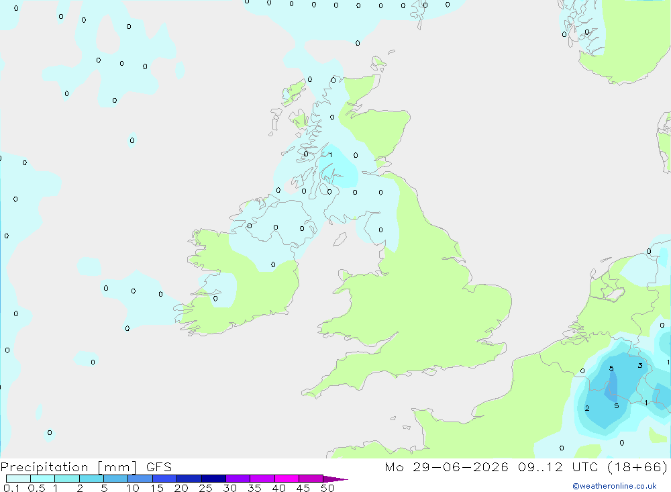Pick the 5–10 mm sky blue legend swatch
671x492 pixels.
point(116,479)
